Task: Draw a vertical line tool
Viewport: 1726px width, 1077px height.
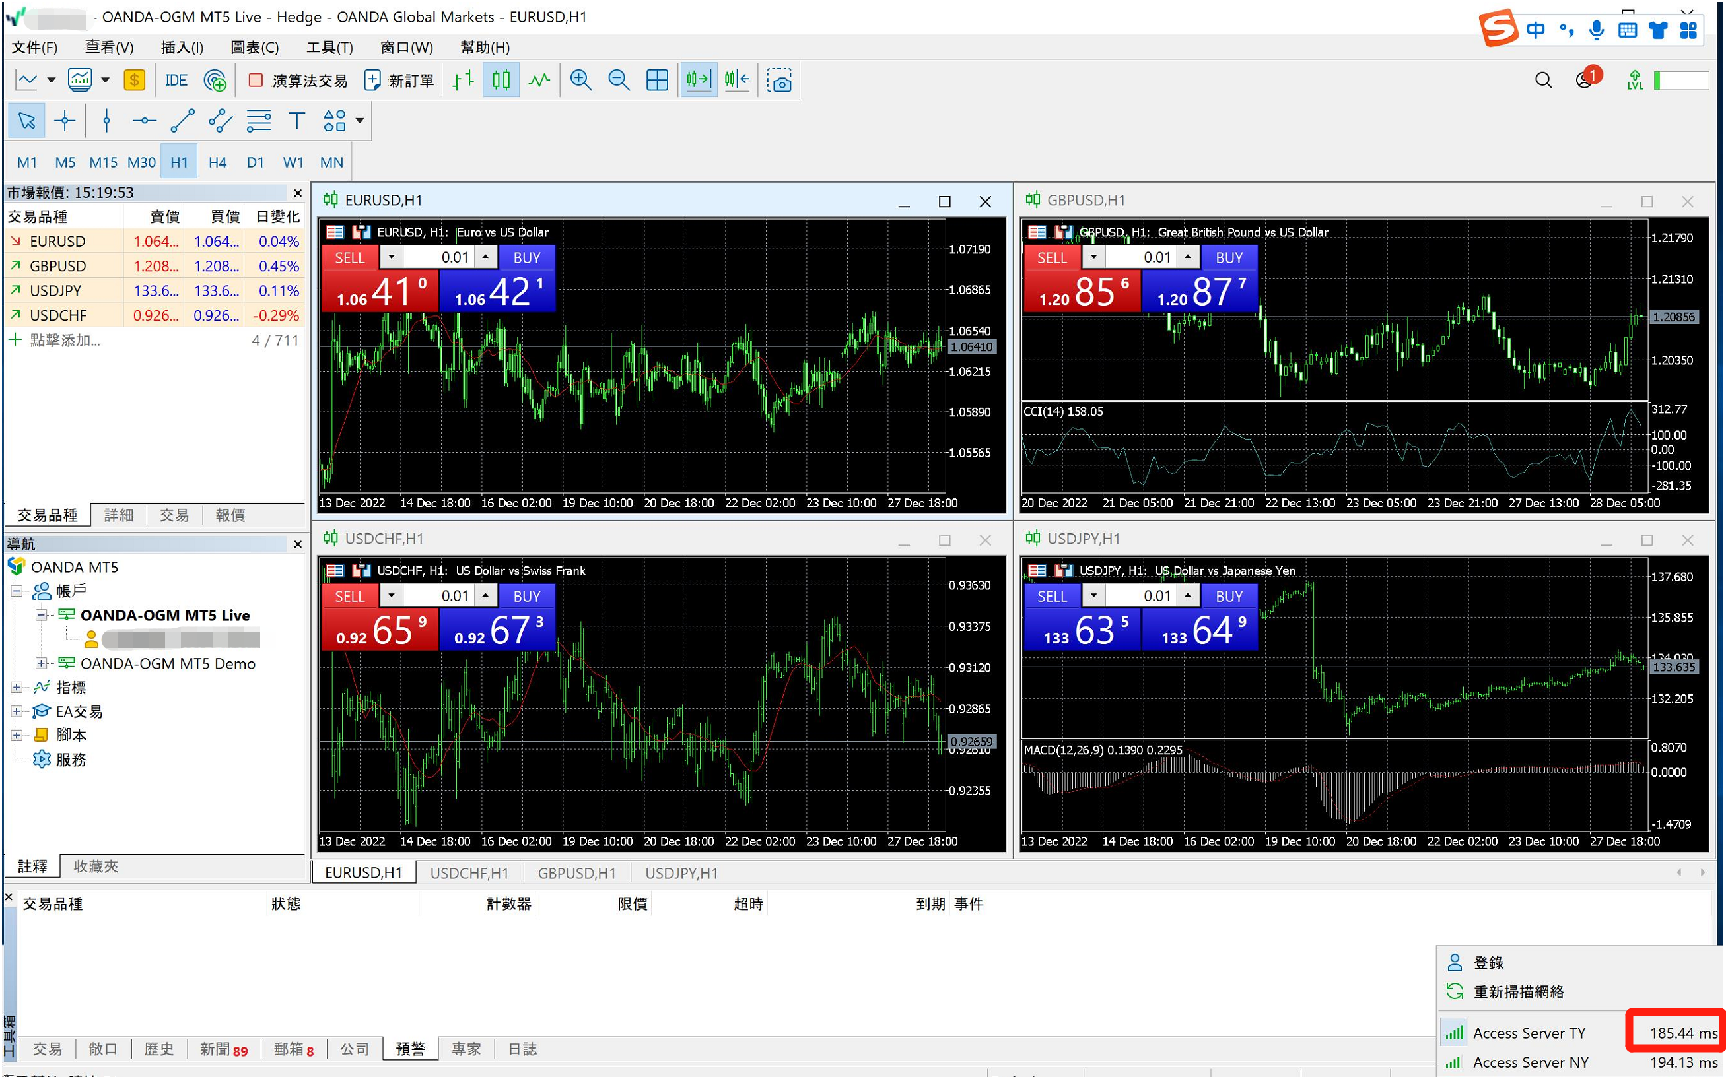Action: tap(107, 120)
